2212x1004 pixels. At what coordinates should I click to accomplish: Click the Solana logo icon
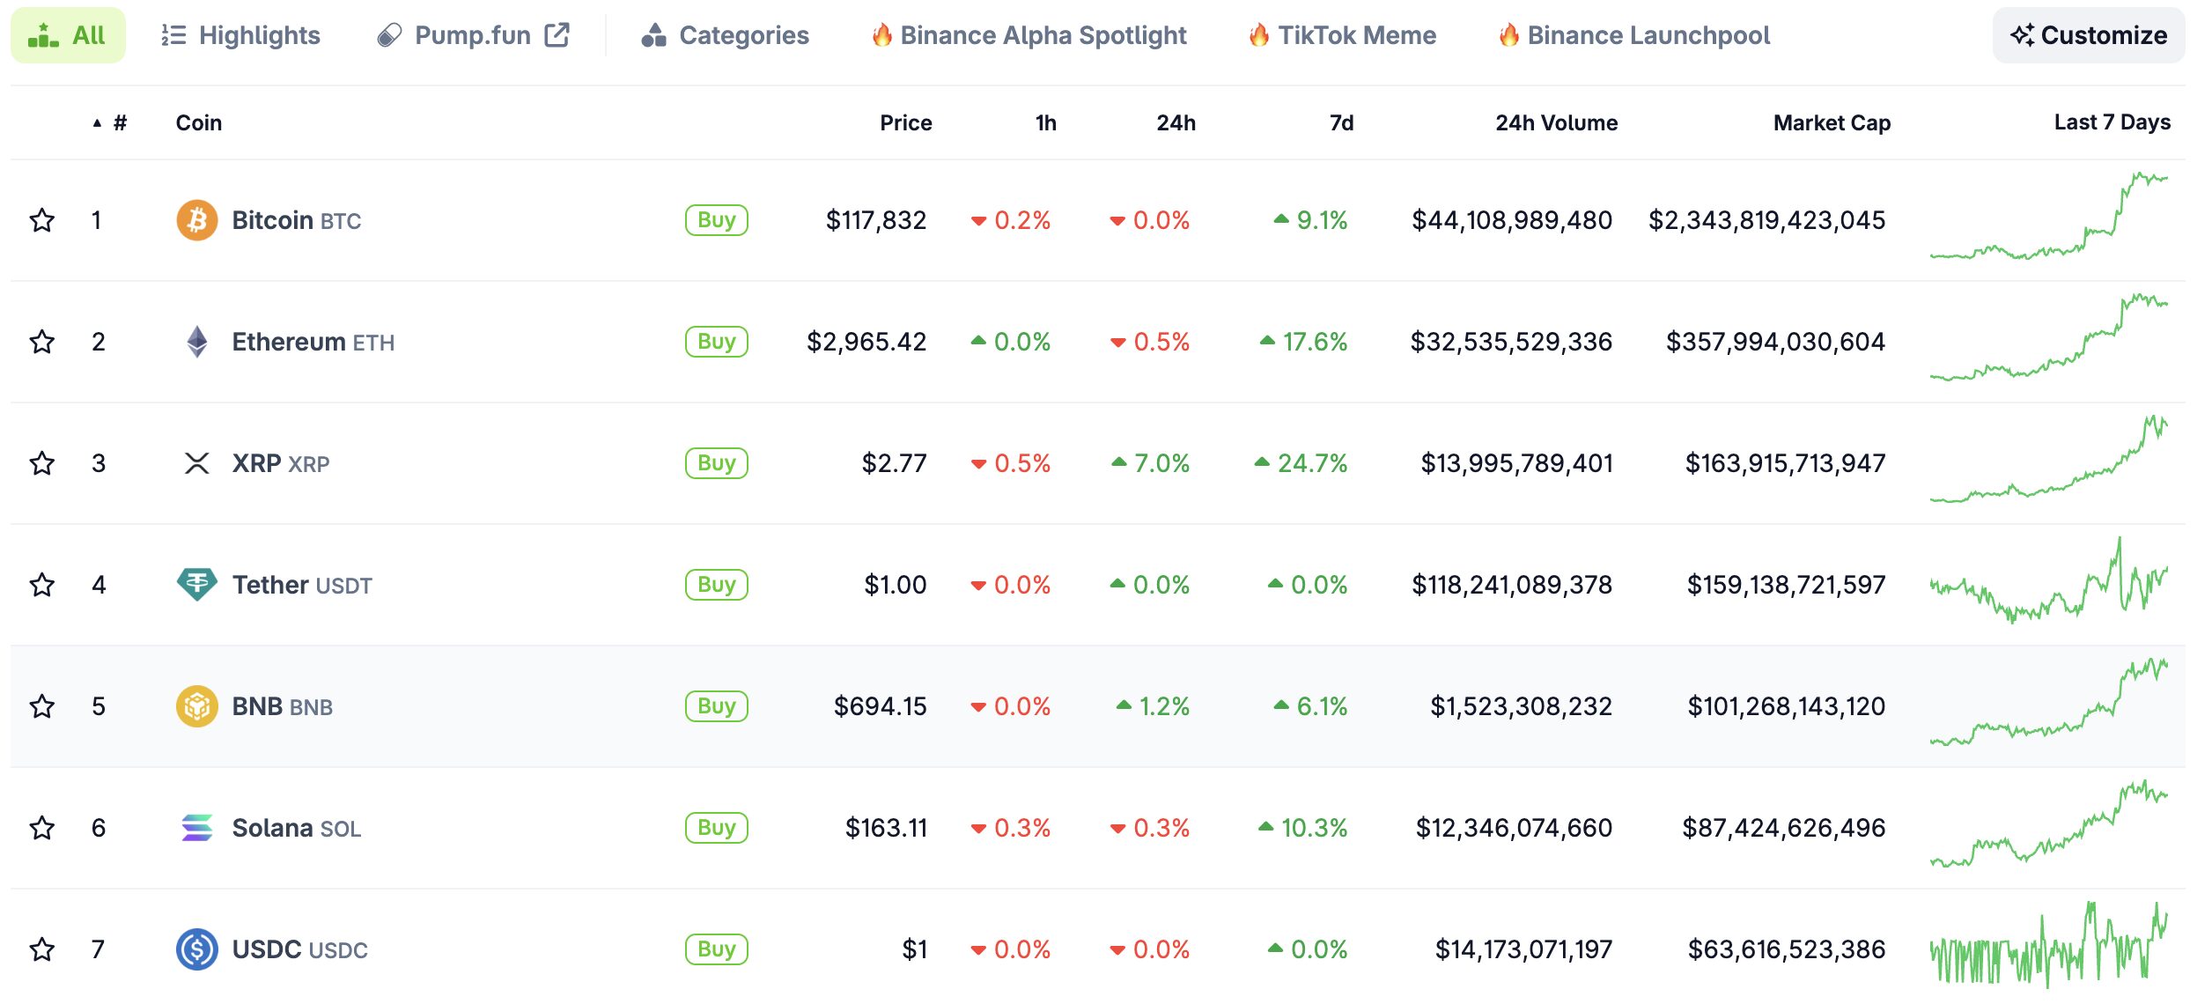click(x=197, y=828)
